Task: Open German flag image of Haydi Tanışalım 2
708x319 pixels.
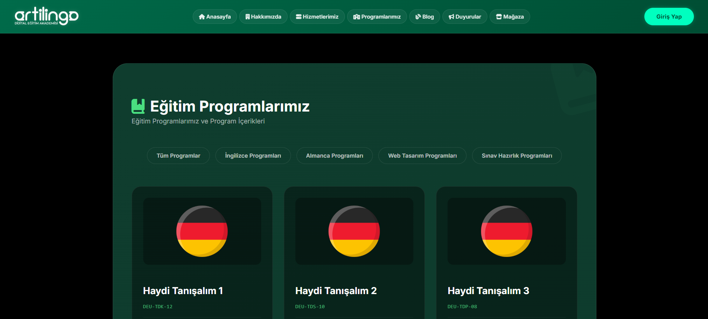Action: 354,231
